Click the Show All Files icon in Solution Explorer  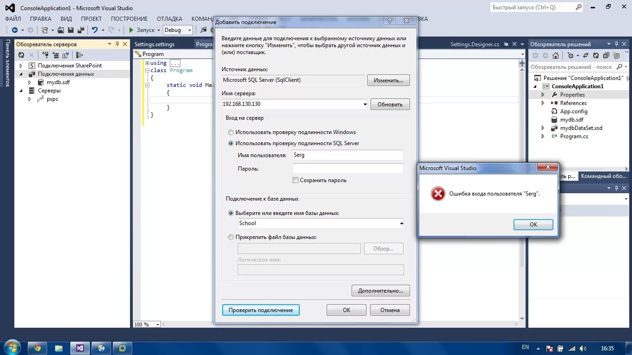point(617,55)
